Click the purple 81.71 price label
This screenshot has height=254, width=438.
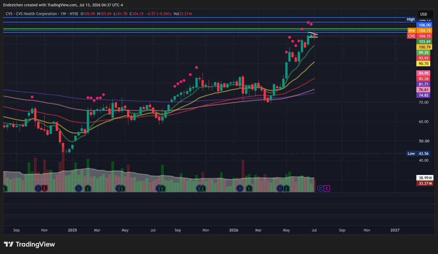pyautogui.click(x=423, y=84)
